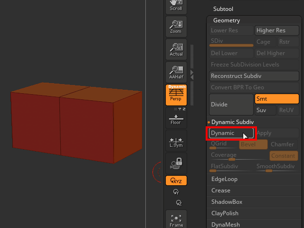304x228 pixels.
Task: Expand the EdgeLoop section
Action: (x=224, y=179)
